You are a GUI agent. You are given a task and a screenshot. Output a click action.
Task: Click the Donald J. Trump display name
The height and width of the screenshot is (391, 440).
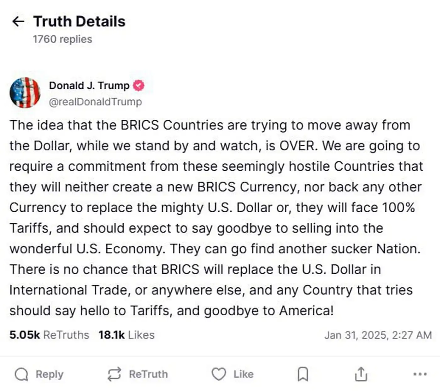click(89, 85)
